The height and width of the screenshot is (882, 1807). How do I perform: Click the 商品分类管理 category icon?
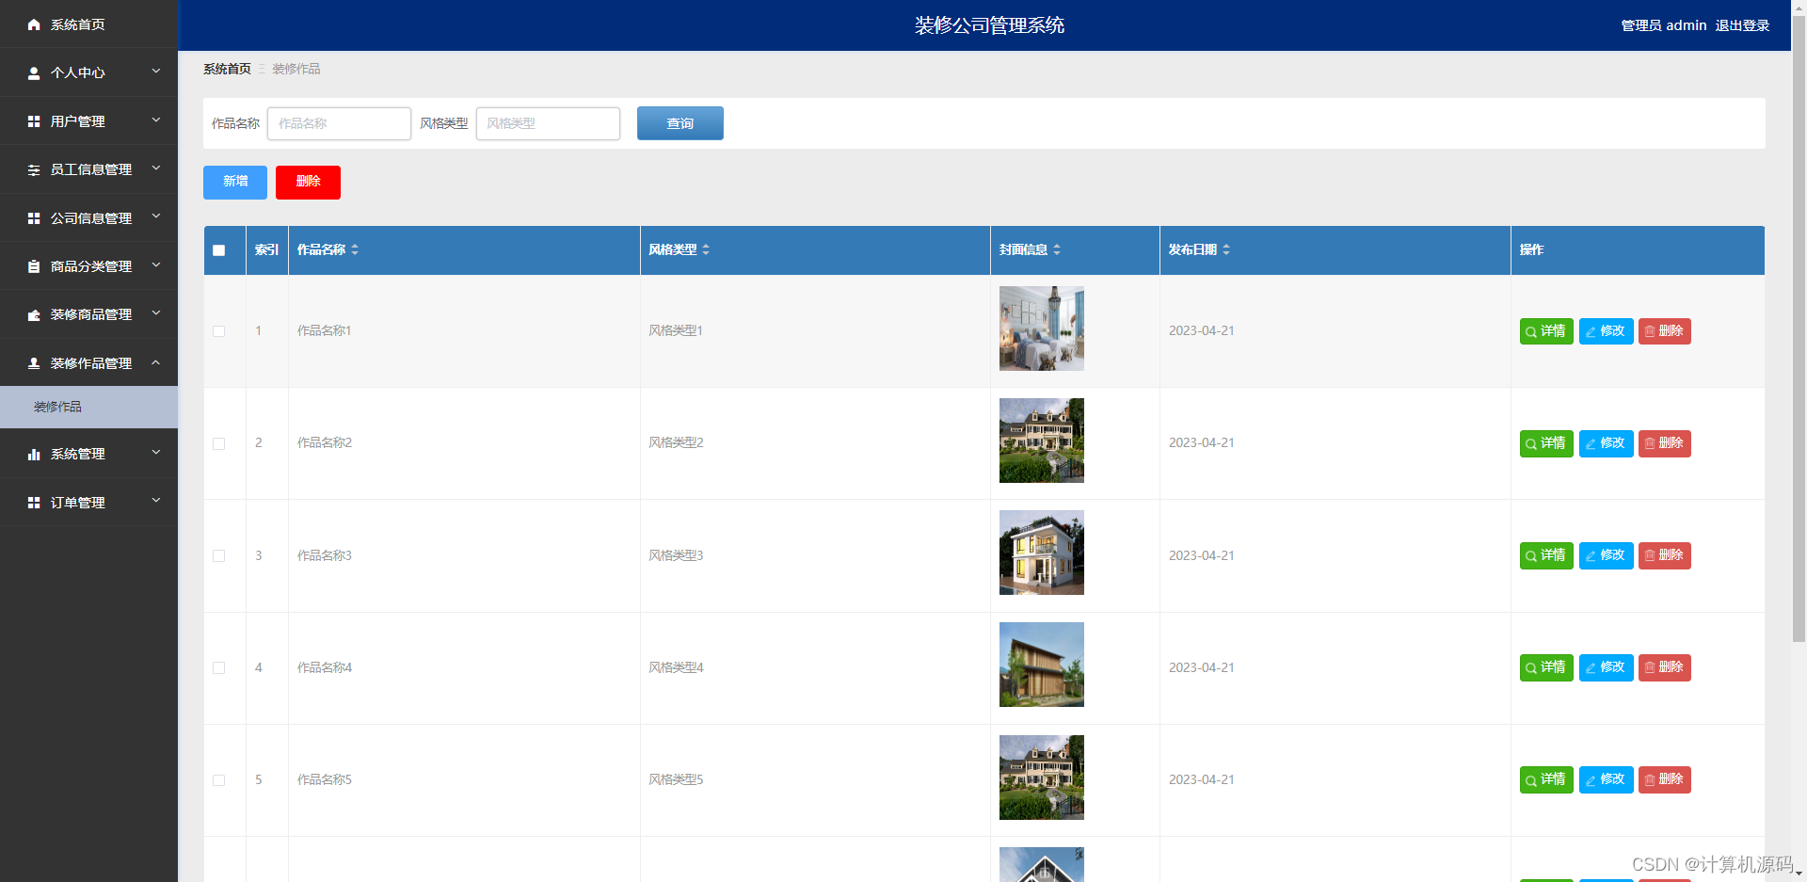click(34, 265)
